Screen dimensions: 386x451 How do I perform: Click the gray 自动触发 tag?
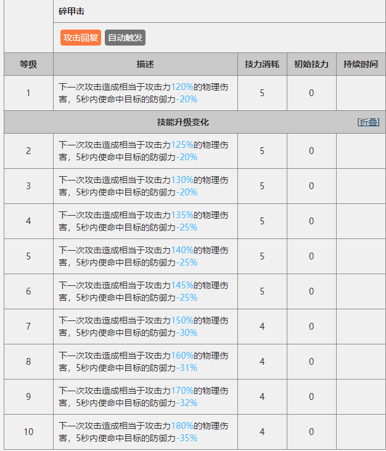pos(125,38)
